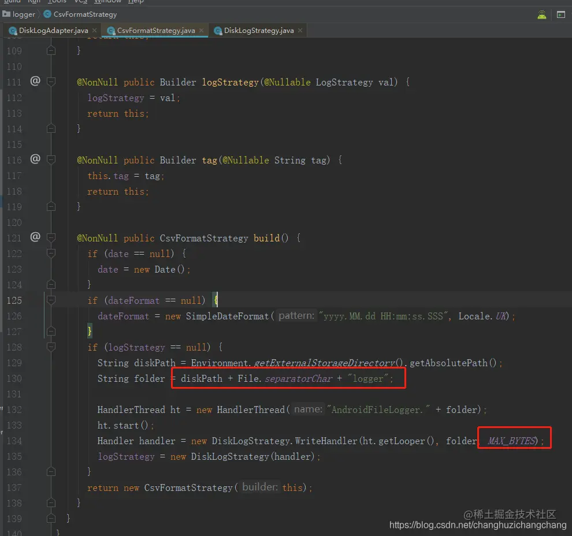
Task: Click ht.start() on line 133
Action: pos(122,425)
